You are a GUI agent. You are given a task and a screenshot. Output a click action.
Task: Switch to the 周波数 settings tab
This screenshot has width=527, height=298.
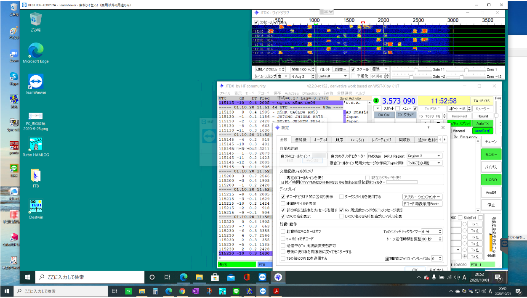[405, 140]
